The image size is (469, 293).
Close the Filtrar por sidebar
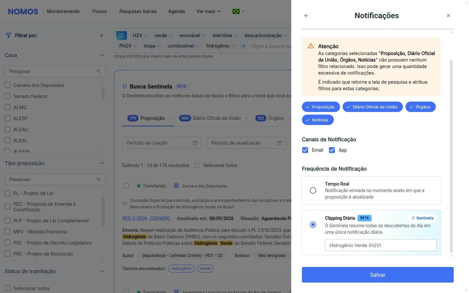click(102, 35)
